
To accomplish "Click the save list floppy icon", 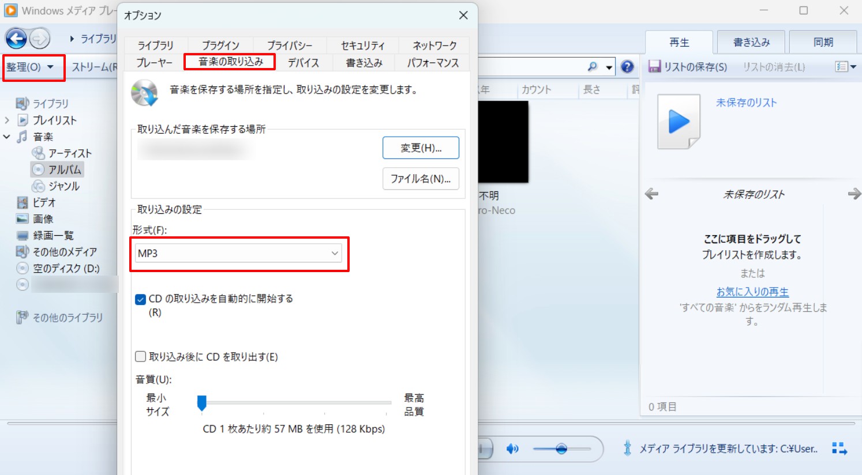I will pyautogui.click(x=654, y=67).
